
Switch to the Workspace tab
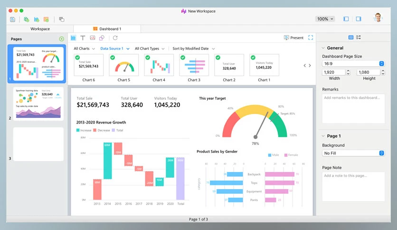pyautogui.click(x=40, y=29)
